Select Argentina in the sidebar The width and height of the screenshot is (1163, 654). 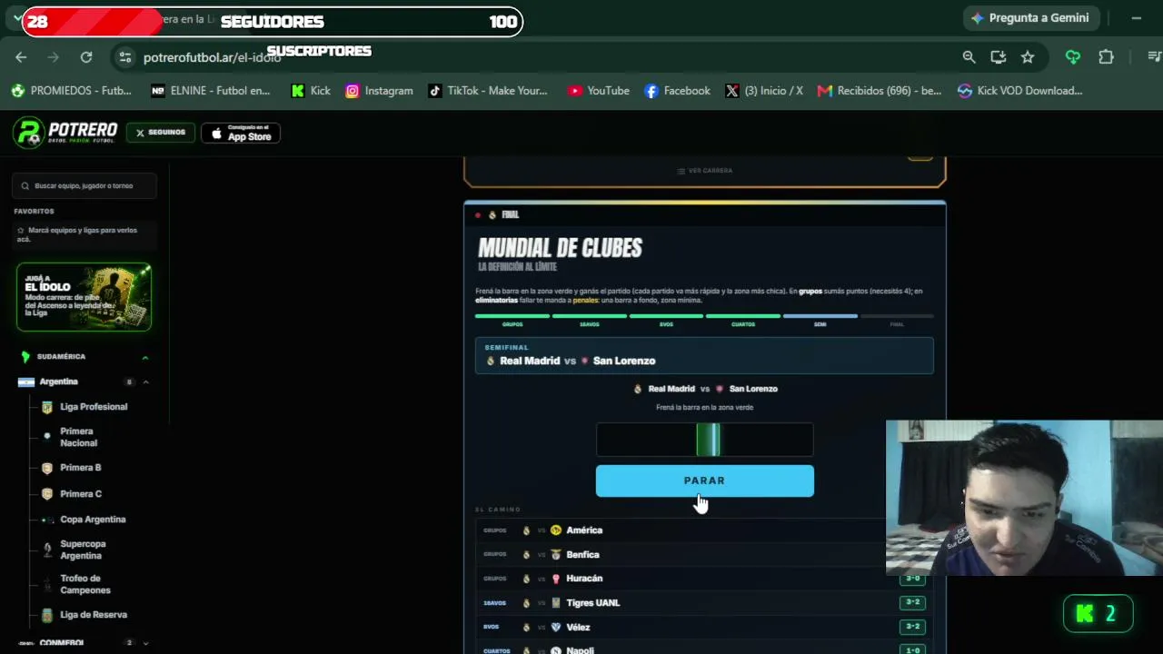click(x=59, y=381)
